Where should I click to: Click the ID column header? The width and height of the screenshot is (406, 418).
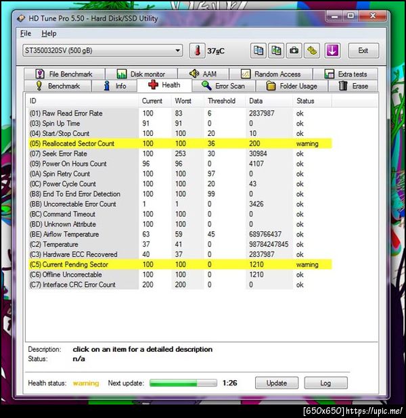[x=83, y=101]
